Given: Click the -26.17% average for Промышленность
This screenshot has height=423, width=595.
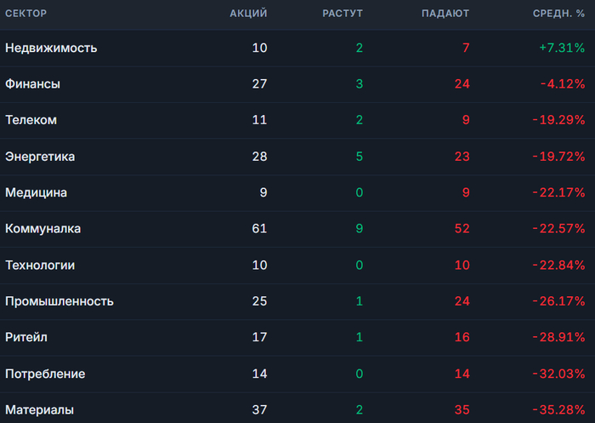Looking at the screenshot, I should [558, 301].
